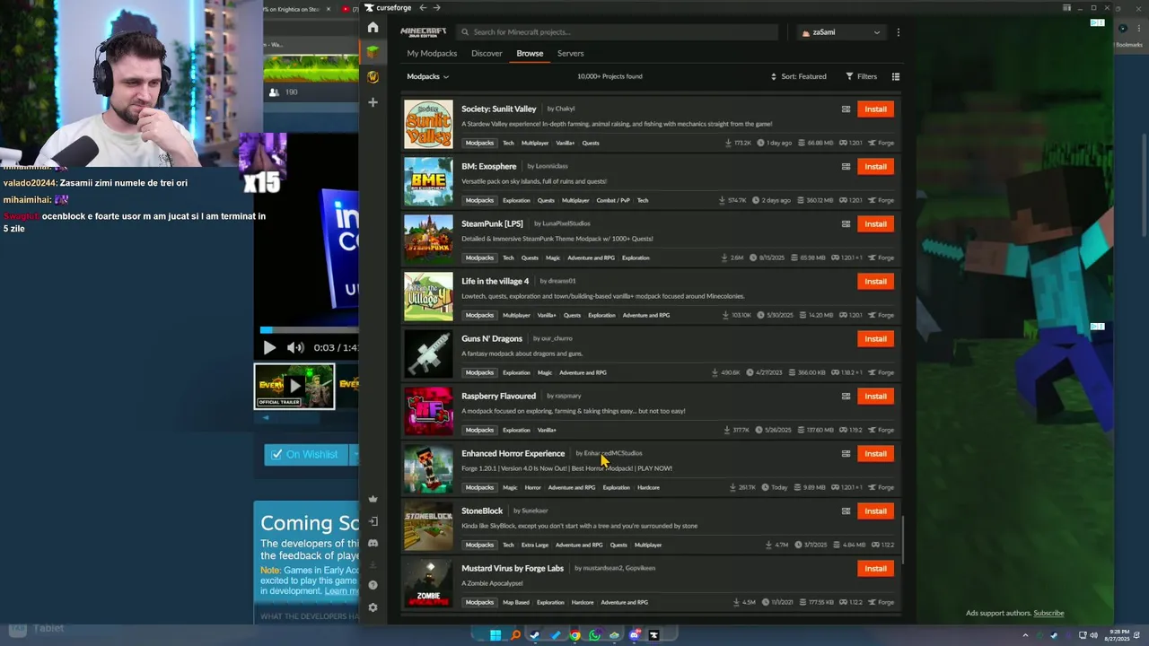Select the Minecraft grass block game icon
The height and width of the screenshot is (646, 1149).
tap(373, 52)
